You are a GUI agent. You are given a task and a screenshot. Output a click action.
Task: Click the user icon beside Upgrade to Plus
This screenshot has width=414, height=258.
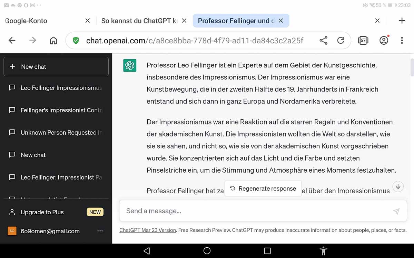[x=12, y=212]
